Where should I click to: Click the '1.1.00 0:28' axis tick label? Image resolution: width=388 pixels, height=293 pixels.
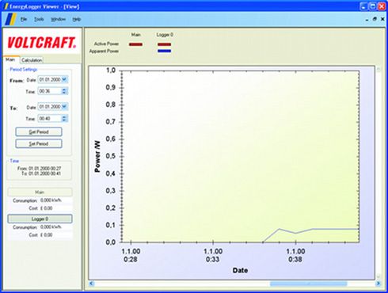[131, 255]
